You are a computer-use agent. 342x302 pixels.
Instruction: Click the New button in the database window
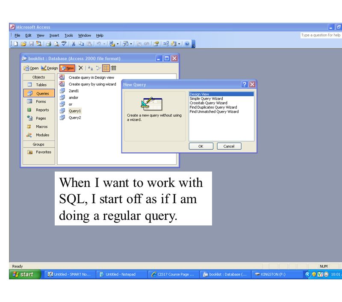tap(68, 68)
